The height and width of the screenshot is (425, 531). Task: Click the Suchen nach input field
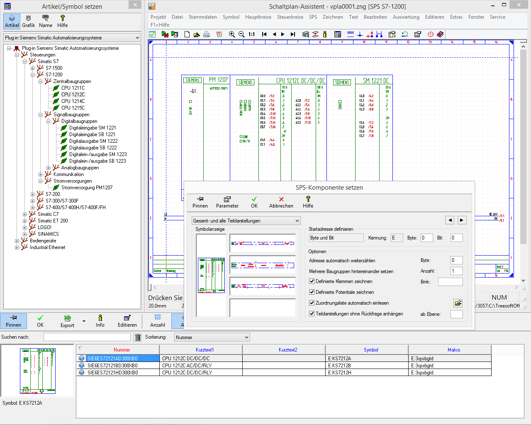coord(87,337)
